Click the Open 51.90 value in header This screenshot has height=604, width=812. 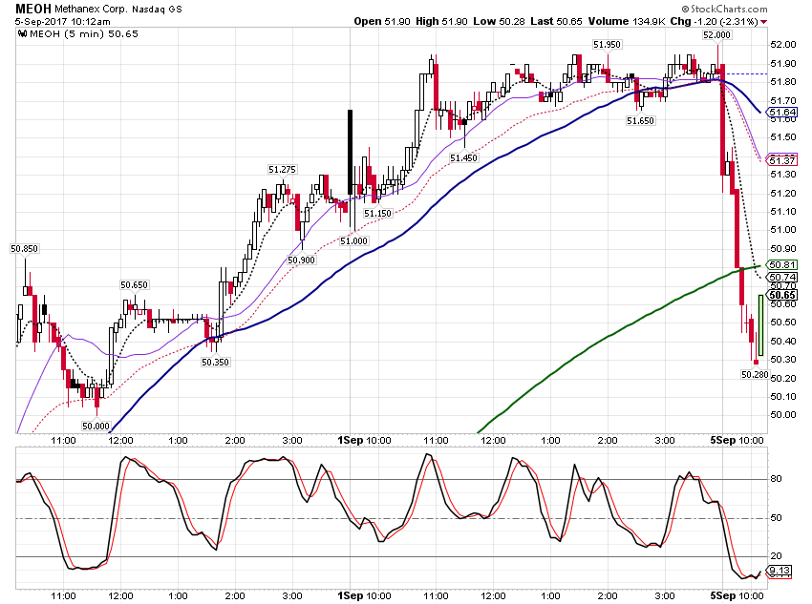click(382, 22)
